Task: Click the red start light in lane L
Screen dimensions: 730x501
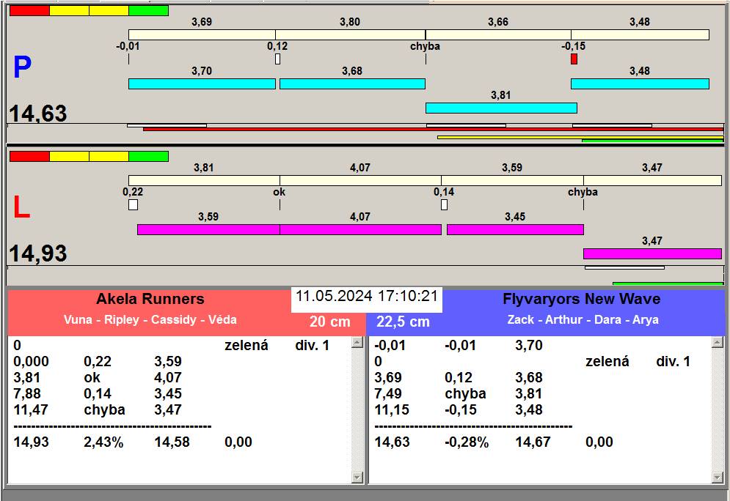Action: pyautogui.click(x=29, y=156)
